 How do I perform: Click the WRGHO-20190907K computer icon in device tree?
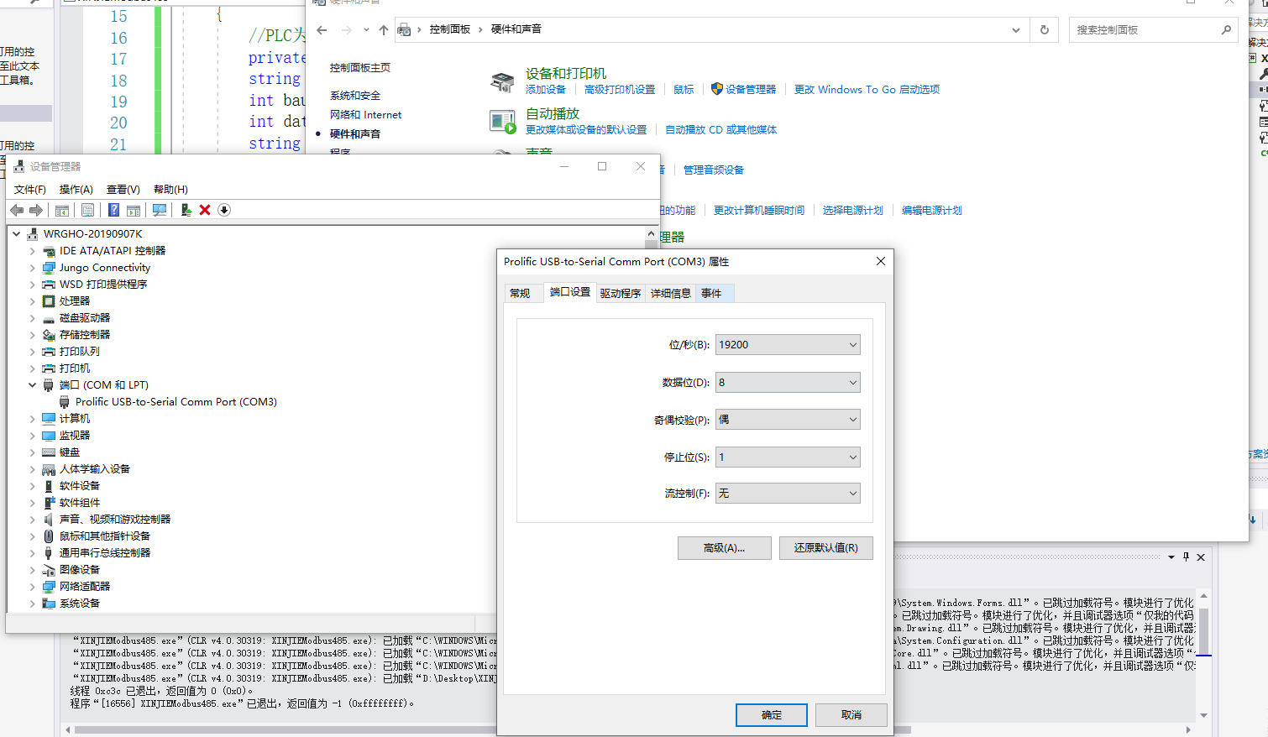33,234
